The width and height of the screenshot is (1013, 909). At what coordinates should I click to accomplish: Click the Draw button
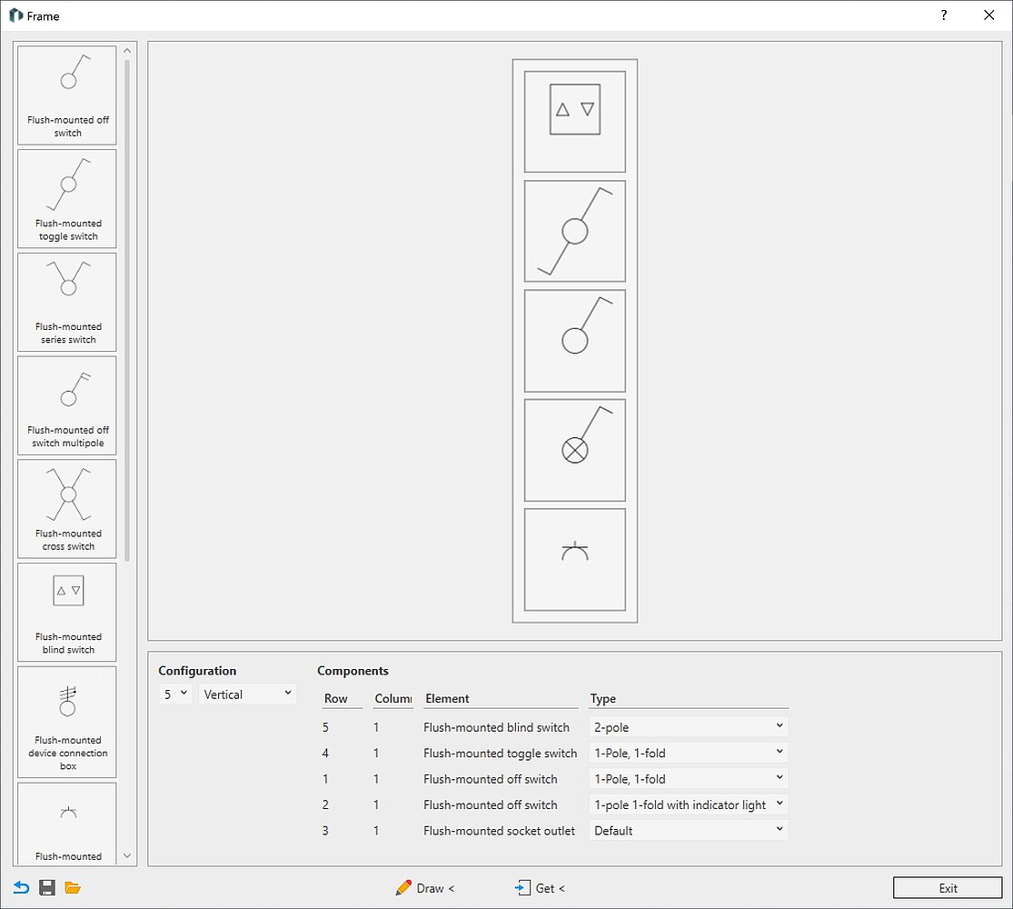(x=425, y=888)
